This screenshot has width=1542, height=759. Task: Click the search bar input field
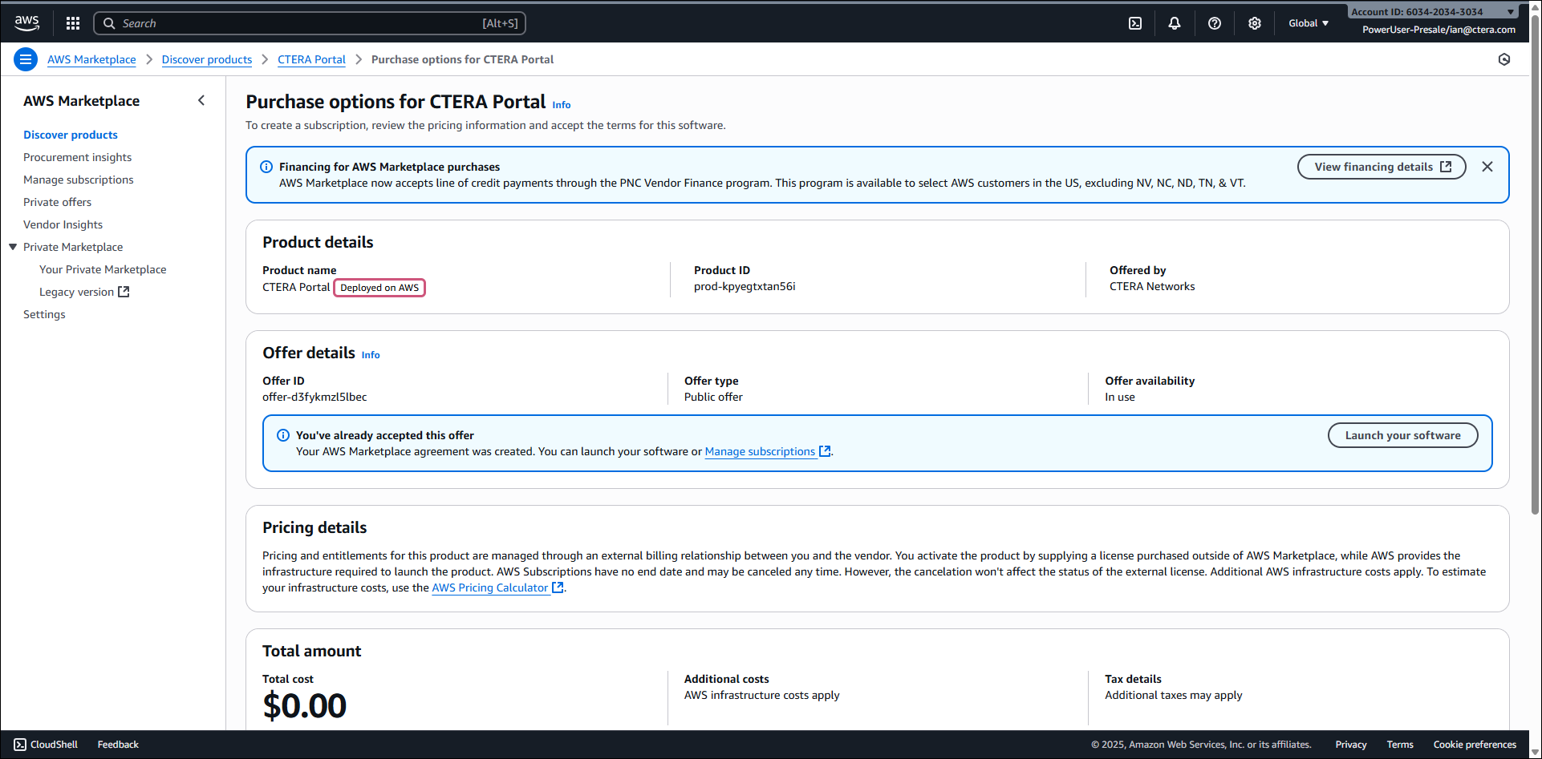(310, 23)
